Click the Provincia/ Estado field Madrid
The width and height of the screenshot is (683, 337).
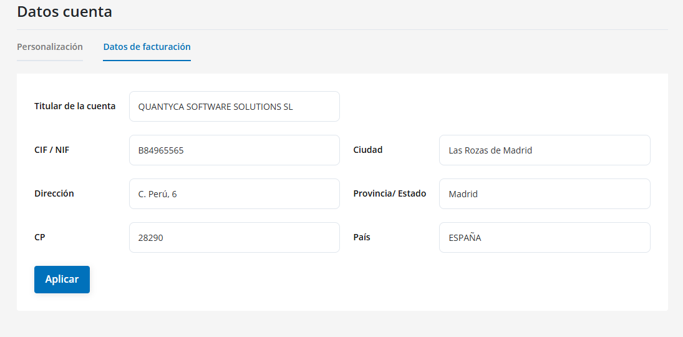[x=545, y=193]
